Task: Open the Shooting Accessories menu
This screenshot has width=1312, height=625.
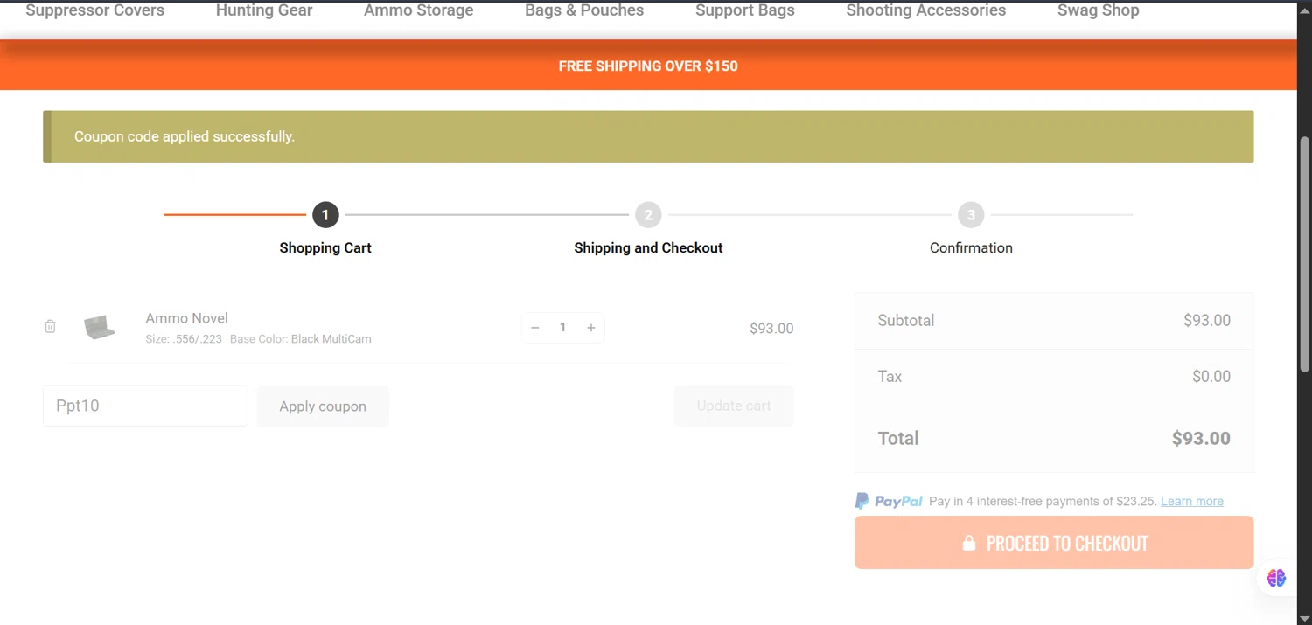Action: pyautogui.click(x=926, y=10)
